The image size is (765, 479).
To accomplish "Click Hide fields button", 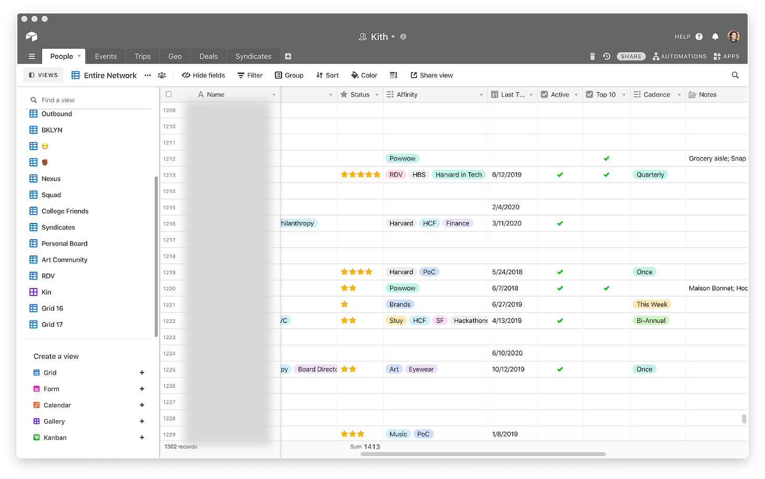I will click(203, 76).
